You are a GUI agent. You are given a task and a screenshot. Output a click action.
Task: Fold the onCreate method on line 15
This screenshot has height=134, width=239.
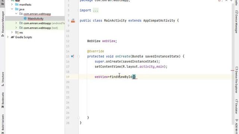tap(78, 56)
